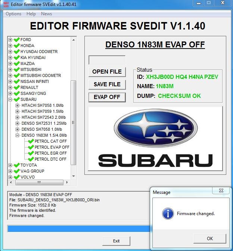Click green checkmark beside KIA HYUNDAI
233x251 pixels.
point(17,58)
